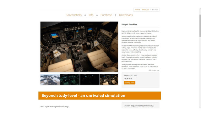View the daytime cockpit seats thumbnail
Screen dimensions: 201x113
[109, 79]
